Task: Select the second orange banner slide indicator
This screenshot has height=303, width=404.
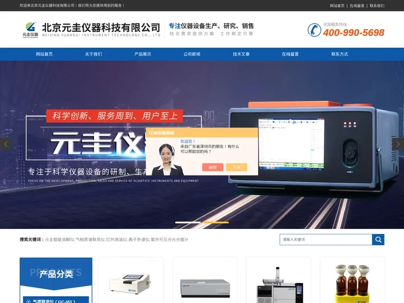Action: 216,222
